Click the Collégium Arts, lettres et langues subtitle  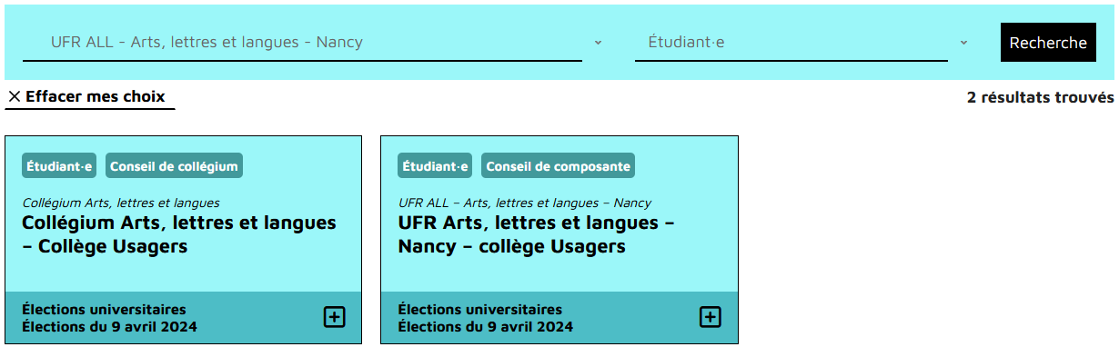[x=121, y=203]
